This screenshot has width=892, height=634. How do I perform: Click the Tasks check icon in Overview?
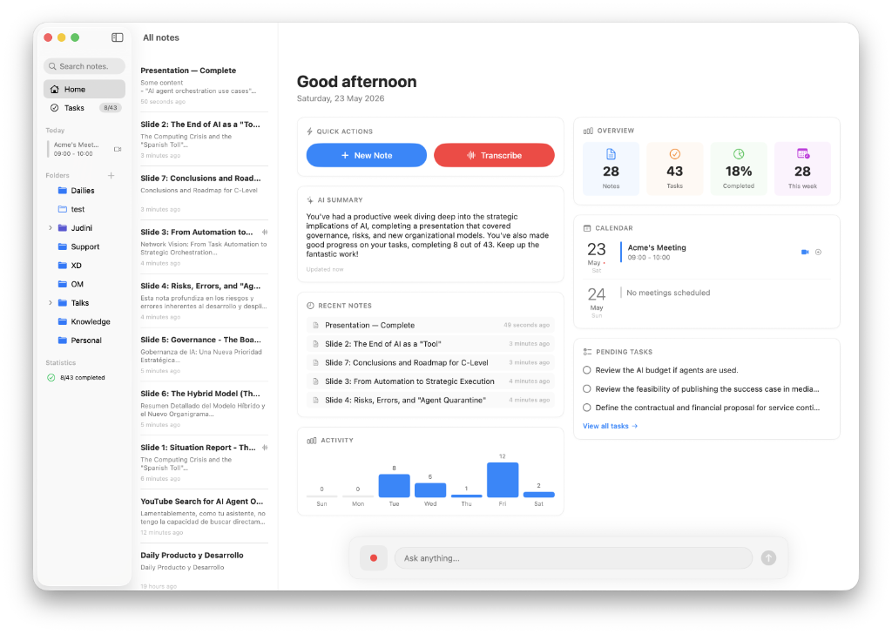[675, 154]
